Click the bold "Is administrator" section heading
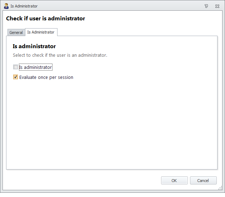This screenshot has height=197, width=225. coord(34,46)
